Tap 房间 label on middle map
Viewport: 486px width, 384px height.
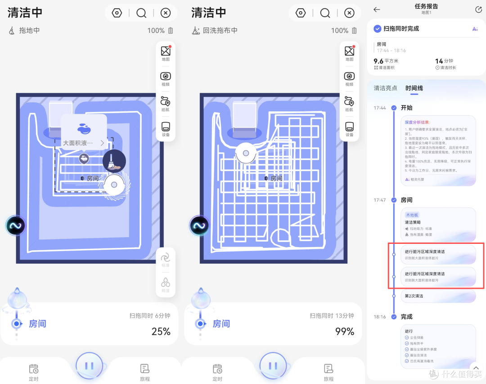click(274, 178)
